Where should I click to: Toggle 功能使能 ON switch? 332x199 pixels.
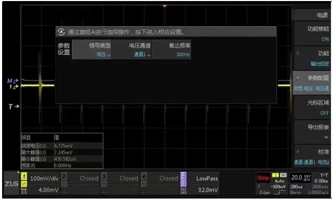point(312,33)
